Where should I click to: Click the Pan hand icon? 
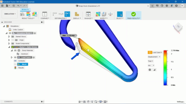(88, 102)
